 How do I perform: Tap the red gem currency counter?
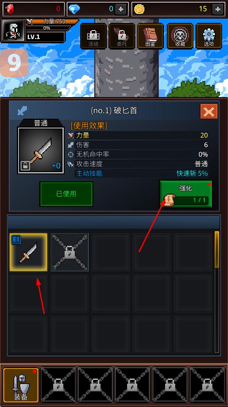(x=34, y=9)
